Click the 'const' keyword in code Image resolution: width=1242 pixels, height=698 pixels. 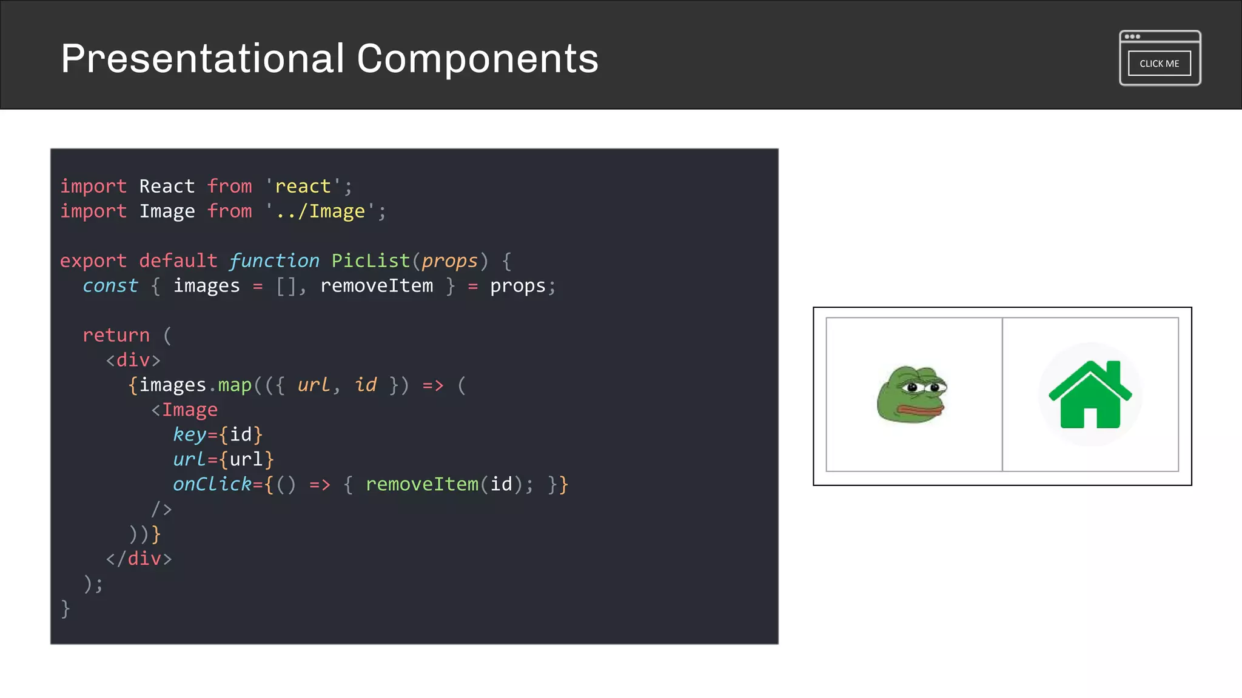pos(110,285)
